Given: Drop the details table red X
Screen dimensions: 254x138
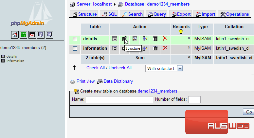Looking at the screenshot, I should 165,39.
